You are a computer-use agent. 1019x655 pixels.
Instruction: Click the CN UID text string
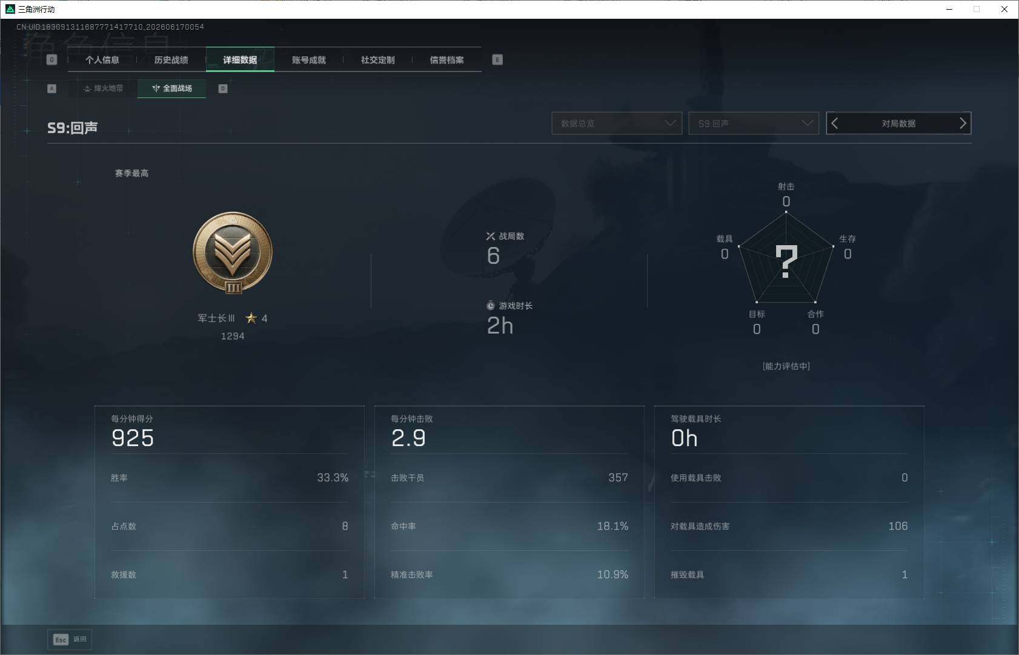[x=110, y=27]
